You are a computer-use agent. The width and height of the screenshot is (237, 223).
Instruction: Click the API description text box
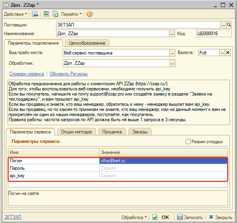(x=118, y=102)
